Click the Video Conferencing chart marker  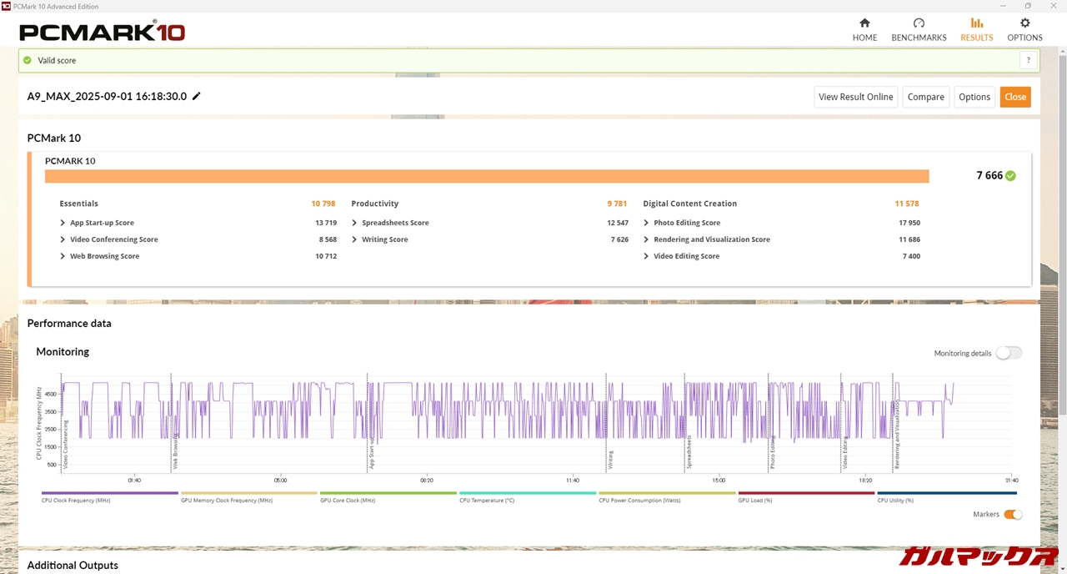click(x=66, y=444)
